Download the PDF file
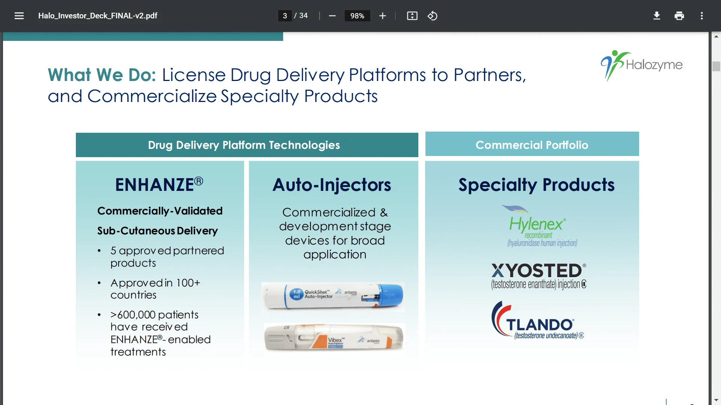The width and height of the screenshot is (721, 405). tap(656, 16)
